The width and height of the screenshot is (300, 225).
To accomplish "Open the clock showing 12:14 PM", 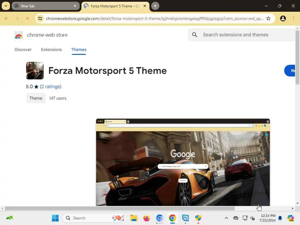I will (267, 218).
